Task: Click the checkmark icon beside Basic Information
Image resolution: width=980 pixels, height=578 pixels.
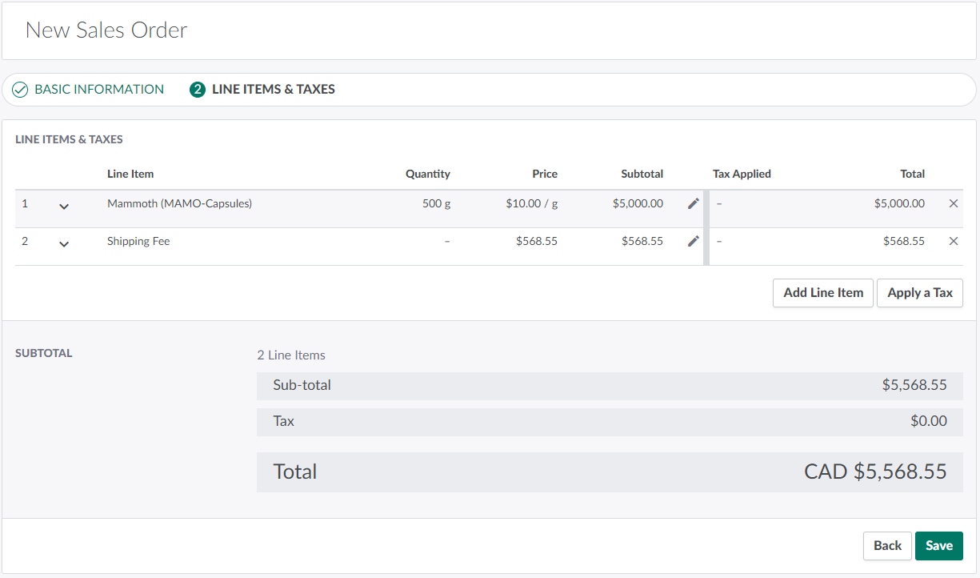Action: [21, 90]
